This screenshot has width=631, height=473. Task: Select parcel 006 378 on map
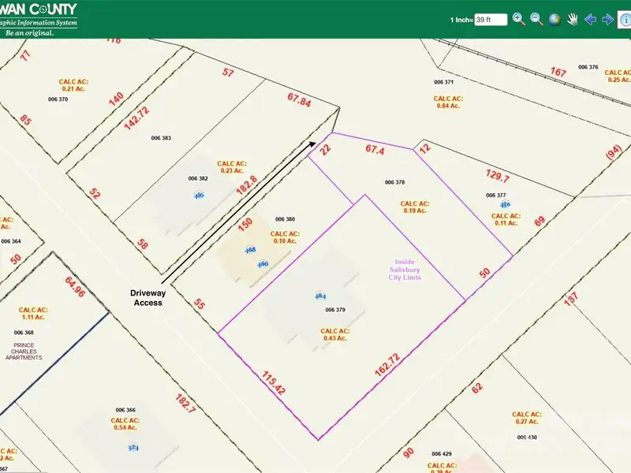tap(394, 182)
